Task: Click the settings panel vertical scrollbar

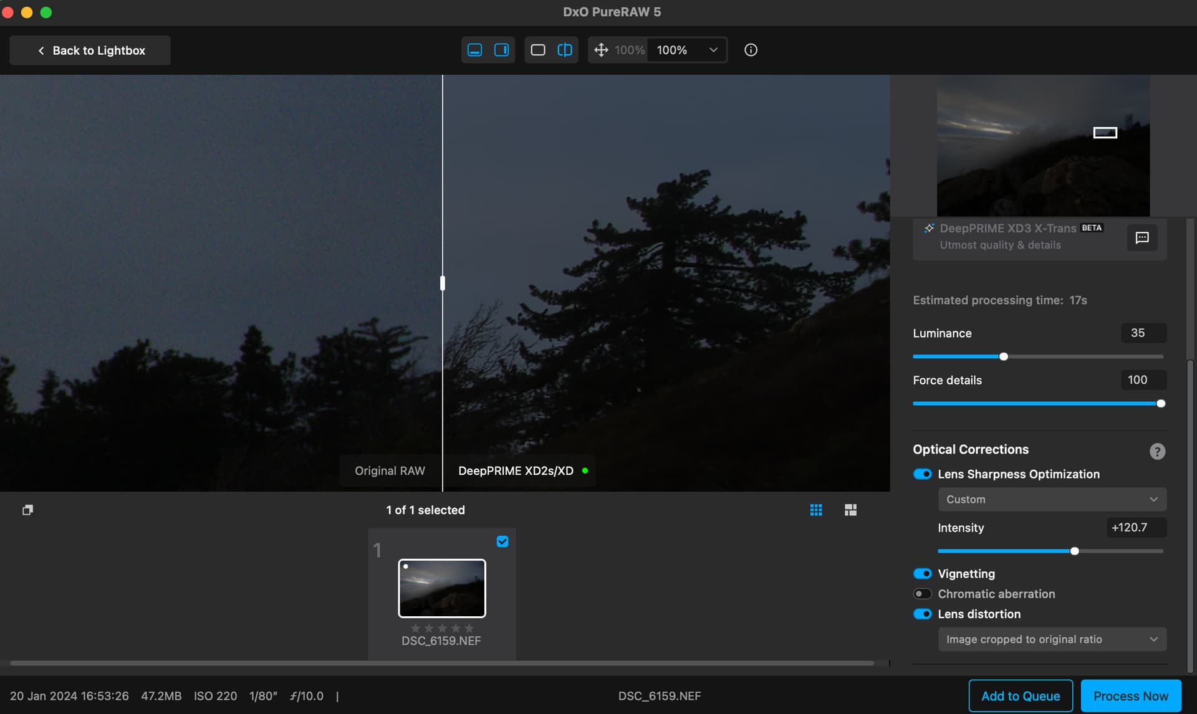Action: coord(1190,517)
